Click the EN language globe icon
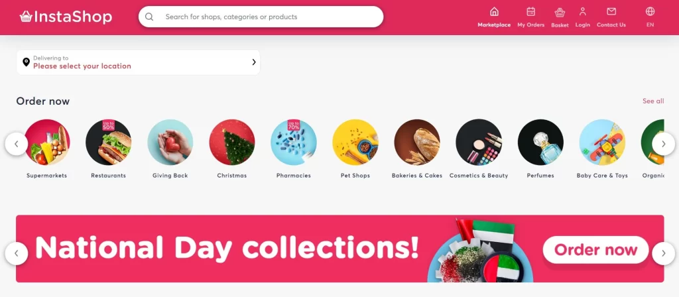 (x=650, y=11)
